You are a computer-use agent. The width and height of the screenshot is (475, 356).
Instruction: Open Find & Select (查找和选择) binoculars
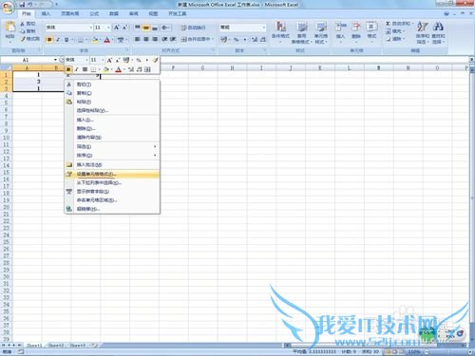438,31
